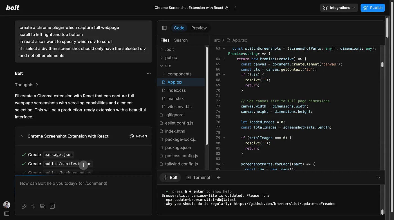394x220 pixels.
Task: Open the project title more options menu
Action: (x=236, y=8)
